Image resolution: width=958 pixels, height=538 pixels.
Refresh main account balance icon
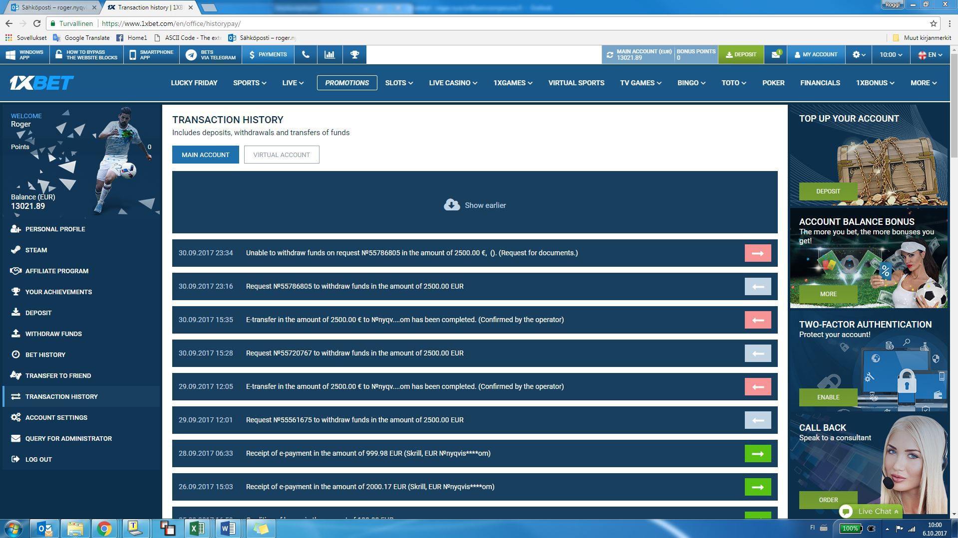tap(610, 55)
